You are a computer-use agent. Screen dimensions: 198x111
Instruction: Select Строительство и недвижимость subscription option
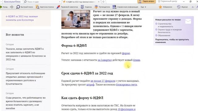click(x=164, y=25)
